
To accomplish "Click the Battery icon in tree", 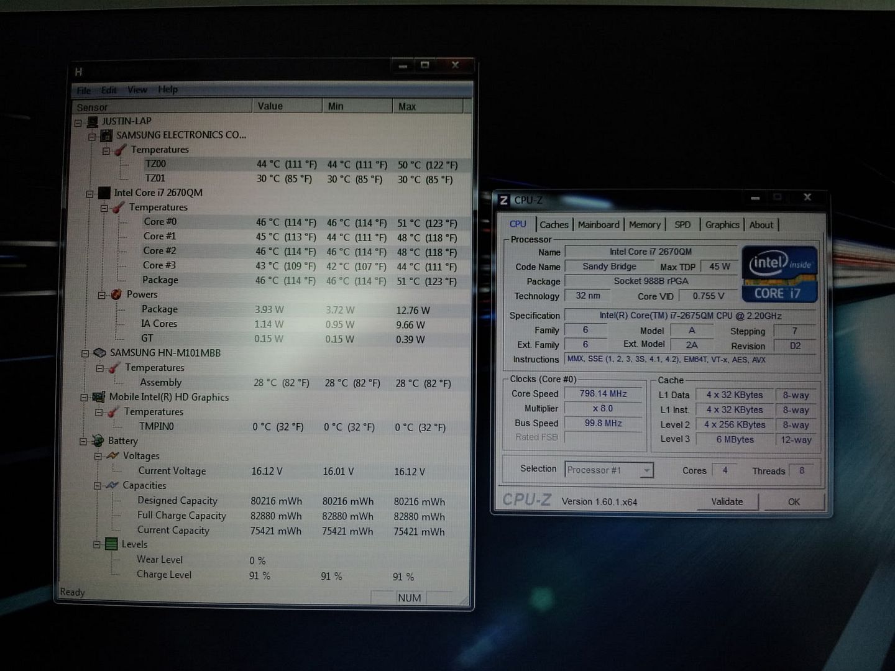I will (98, 441).
